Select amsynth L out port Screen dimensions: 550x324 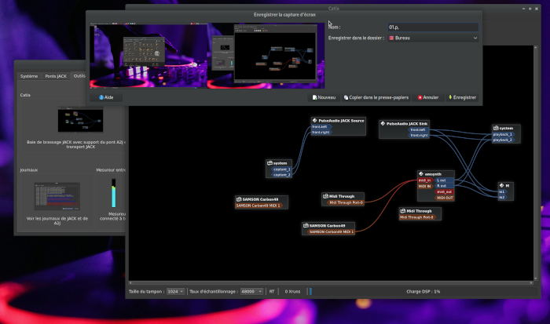[444, 180]
